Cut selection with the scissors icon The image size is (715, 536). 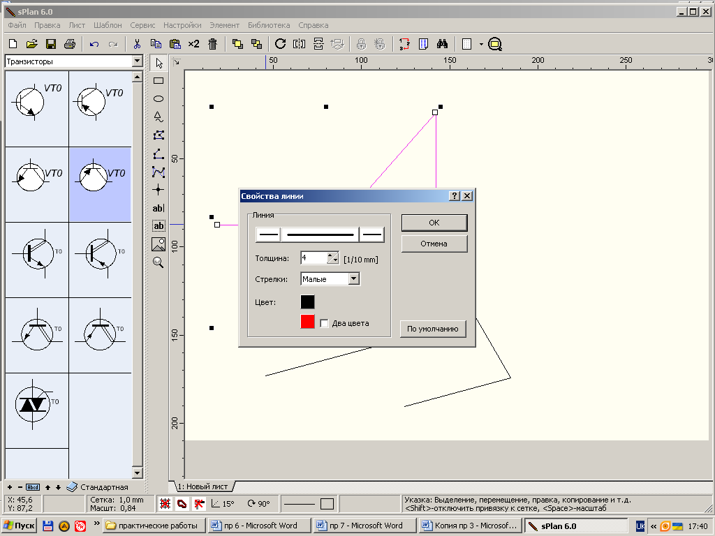136,44
